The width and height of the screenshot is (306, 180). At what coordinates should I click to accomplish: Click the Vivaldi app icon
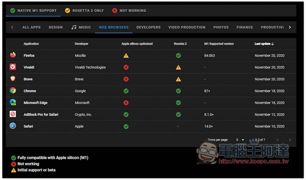[13, 67]
